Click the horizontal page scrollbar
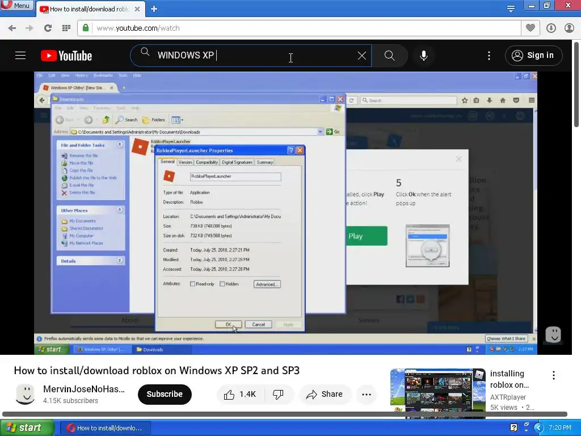 point(285,414)
